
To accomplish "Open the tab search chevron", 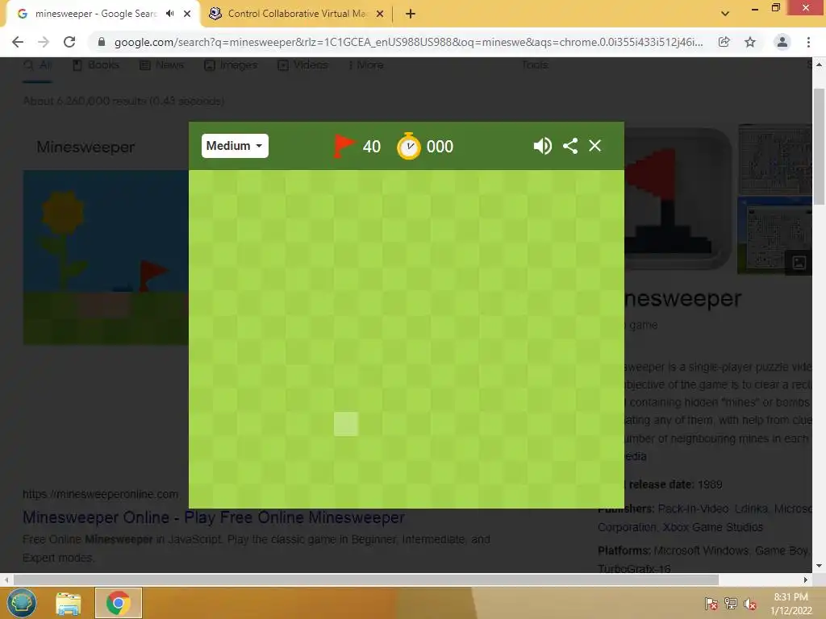I will [725, 14].
